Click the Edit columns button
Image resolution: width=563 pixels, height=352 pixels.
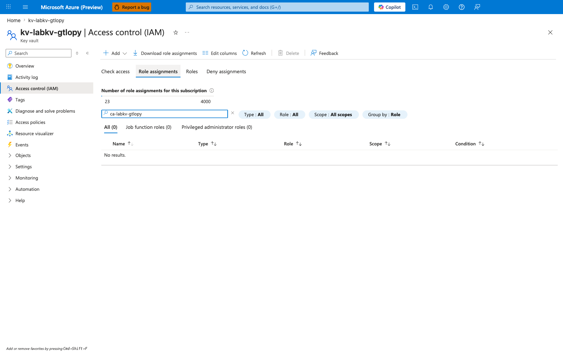[x=220, y=53]
